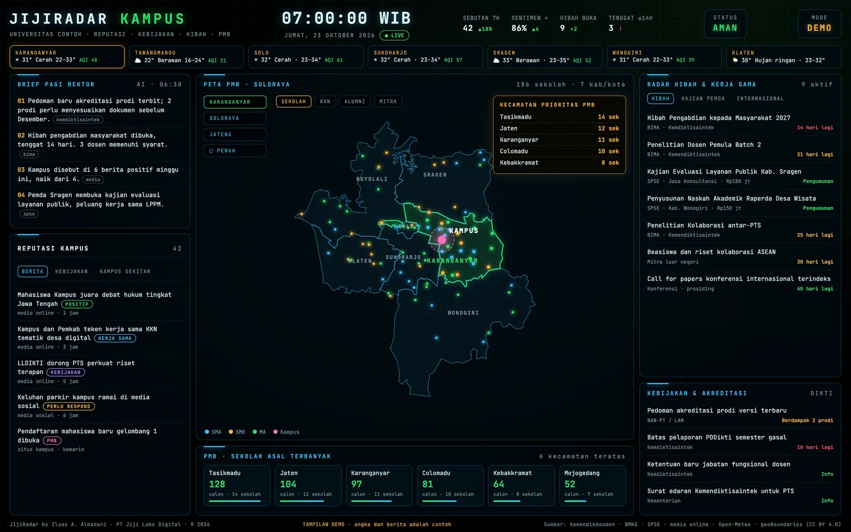
Task: Select KARANGANYAR map scope button
Action: [x=235, y=102]
